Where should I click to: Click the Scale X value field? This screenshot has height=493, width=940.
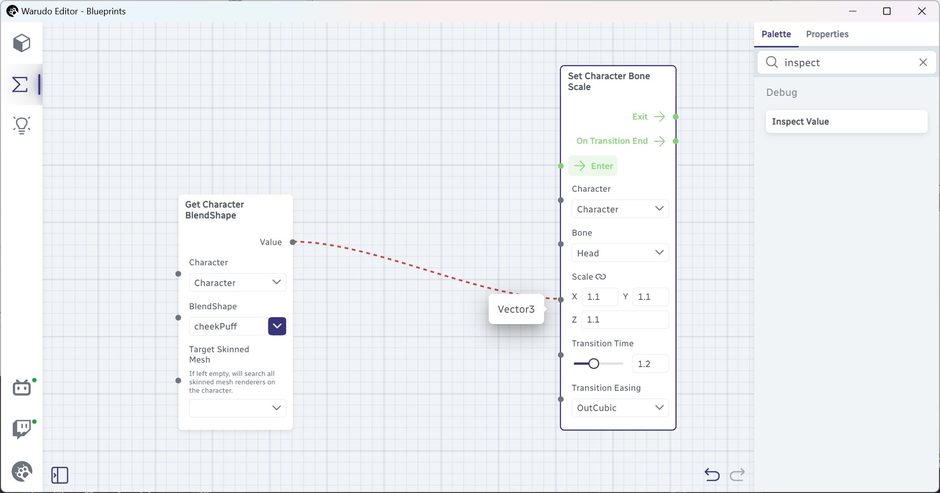click(x=600, y=297)
